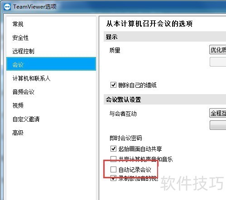Toggle 起始画面自动共享 checkbox

coord(113,148)
